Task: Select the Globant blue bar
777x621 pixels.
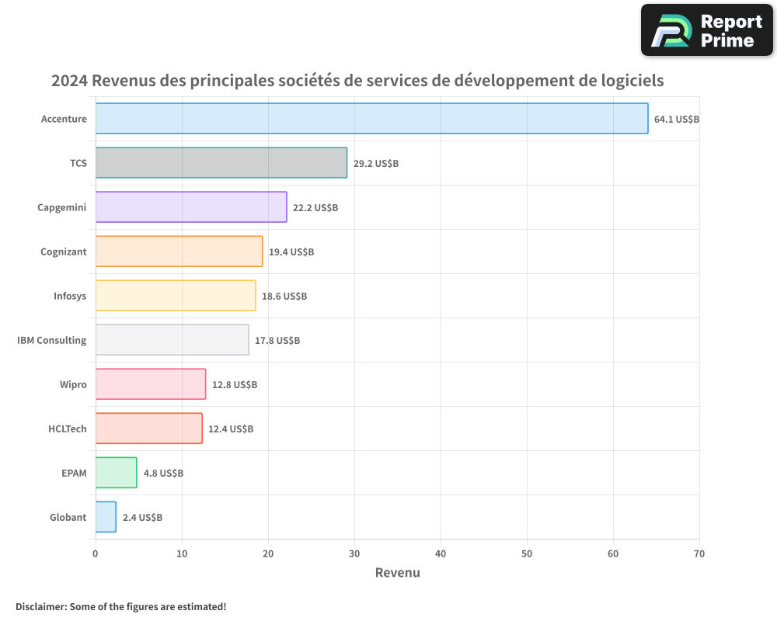Action: pos(105,517)
